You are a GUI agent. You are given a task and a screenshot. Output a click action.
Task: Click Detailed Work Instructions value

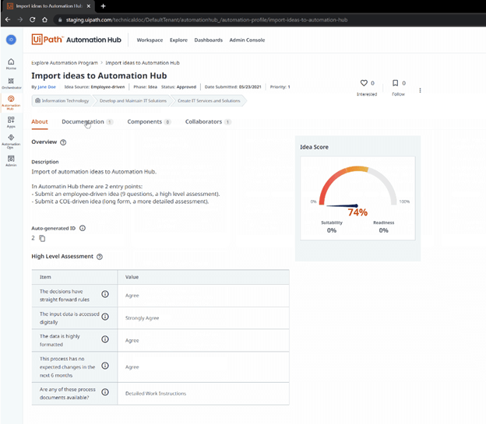coord(156,394)
